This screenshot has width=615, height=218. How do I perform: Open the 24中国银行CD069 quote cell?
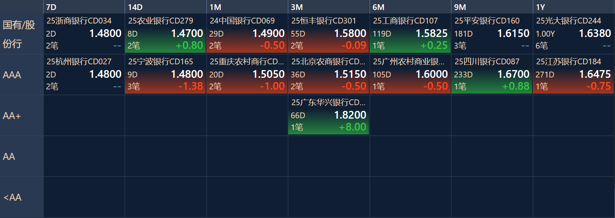(x=247, y=34)
